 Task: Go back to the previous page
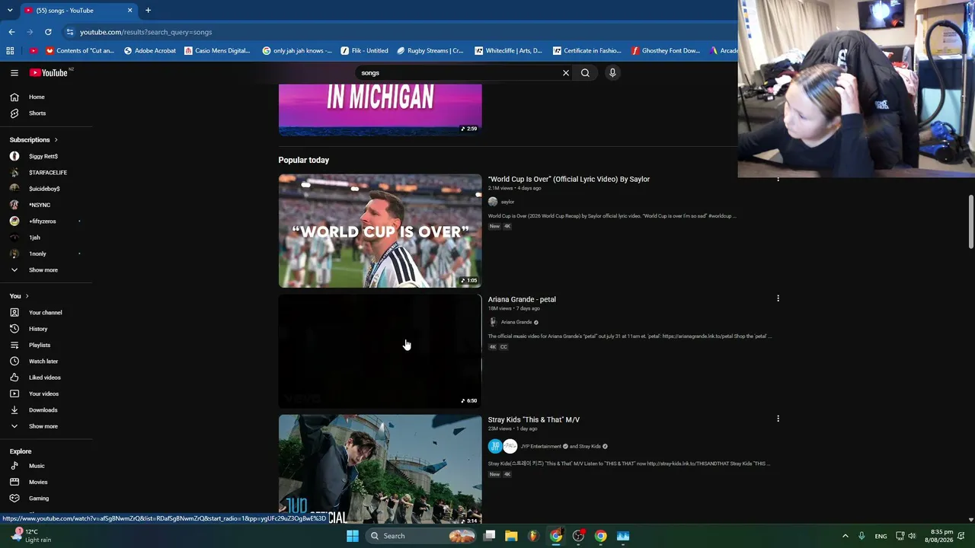click(11, 32)
